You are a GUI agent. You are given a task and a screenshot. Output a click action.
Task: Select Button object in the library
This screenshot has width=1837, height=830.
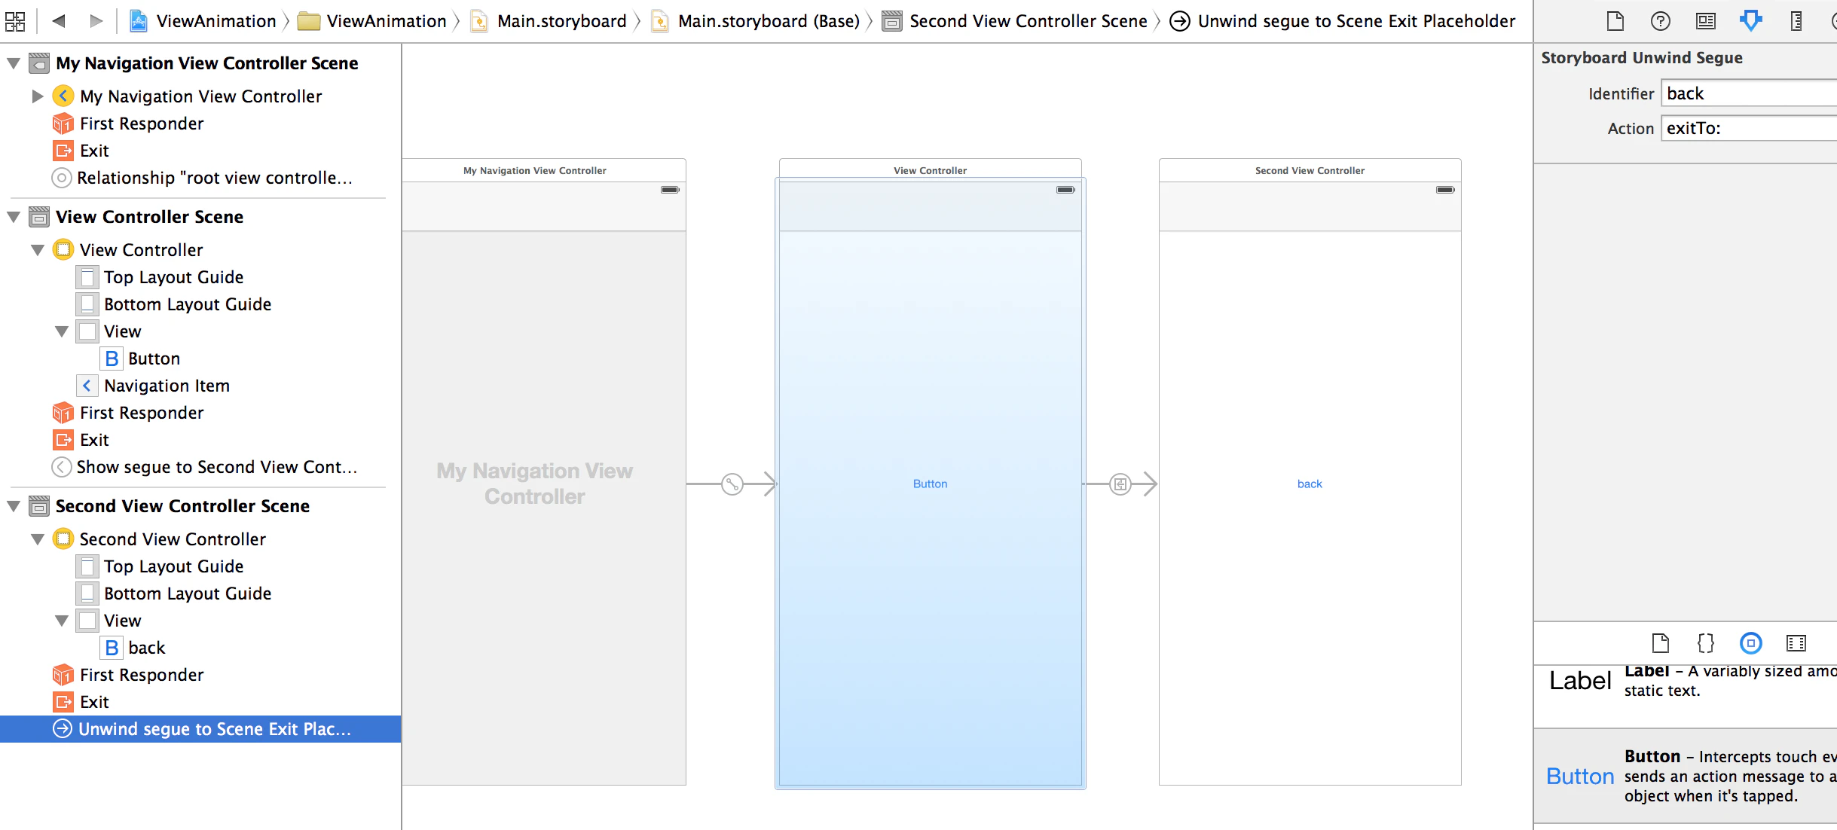[1686, 776]
